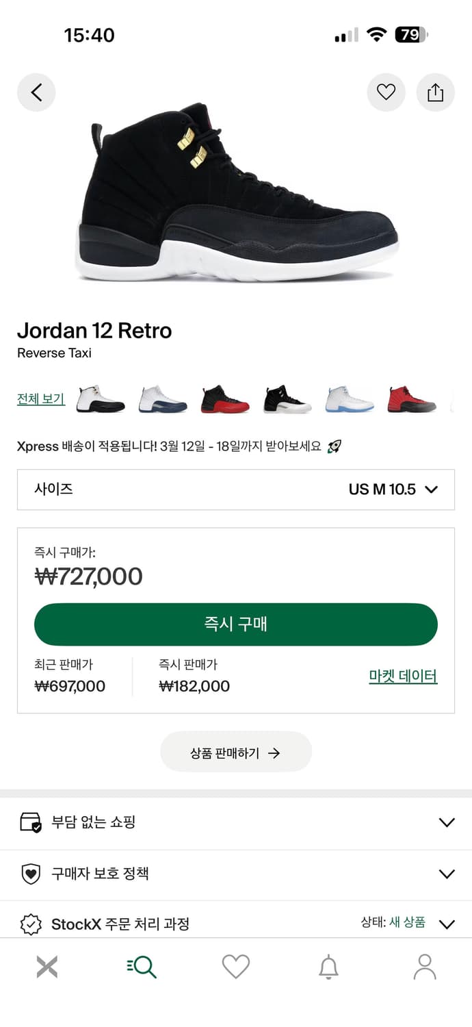Image resolution: width=472 pixels, height=1027 pixels.
Task: Expand the 구매자 보호 정책 section
Action: point(236,874)
